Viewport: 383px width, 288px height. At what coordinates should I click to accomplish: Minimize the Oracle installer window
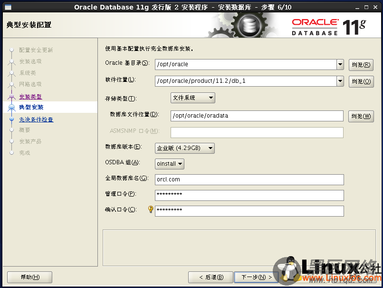(357, 7)
